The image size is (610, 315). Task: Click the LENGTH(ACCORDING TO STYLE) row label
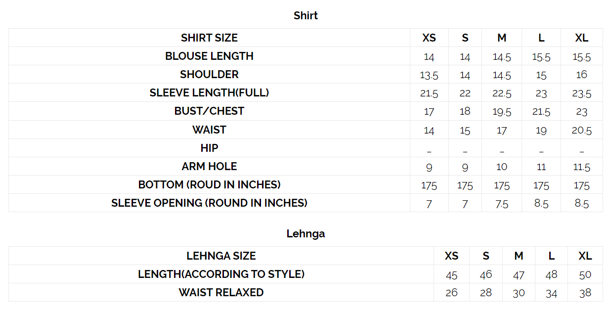click(x=221, y=274)
